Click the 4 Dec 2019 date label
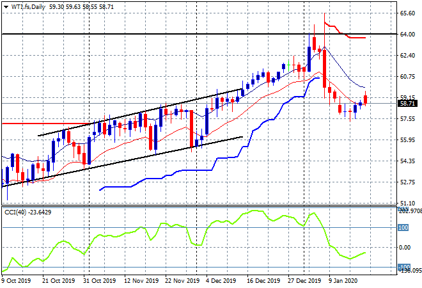The width and height of the screenshot is (422, 288). [221, 281]
